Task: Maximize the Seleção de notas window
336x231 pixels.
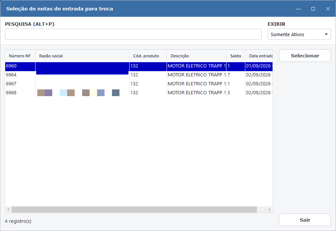Action: (x=313, y=9)
